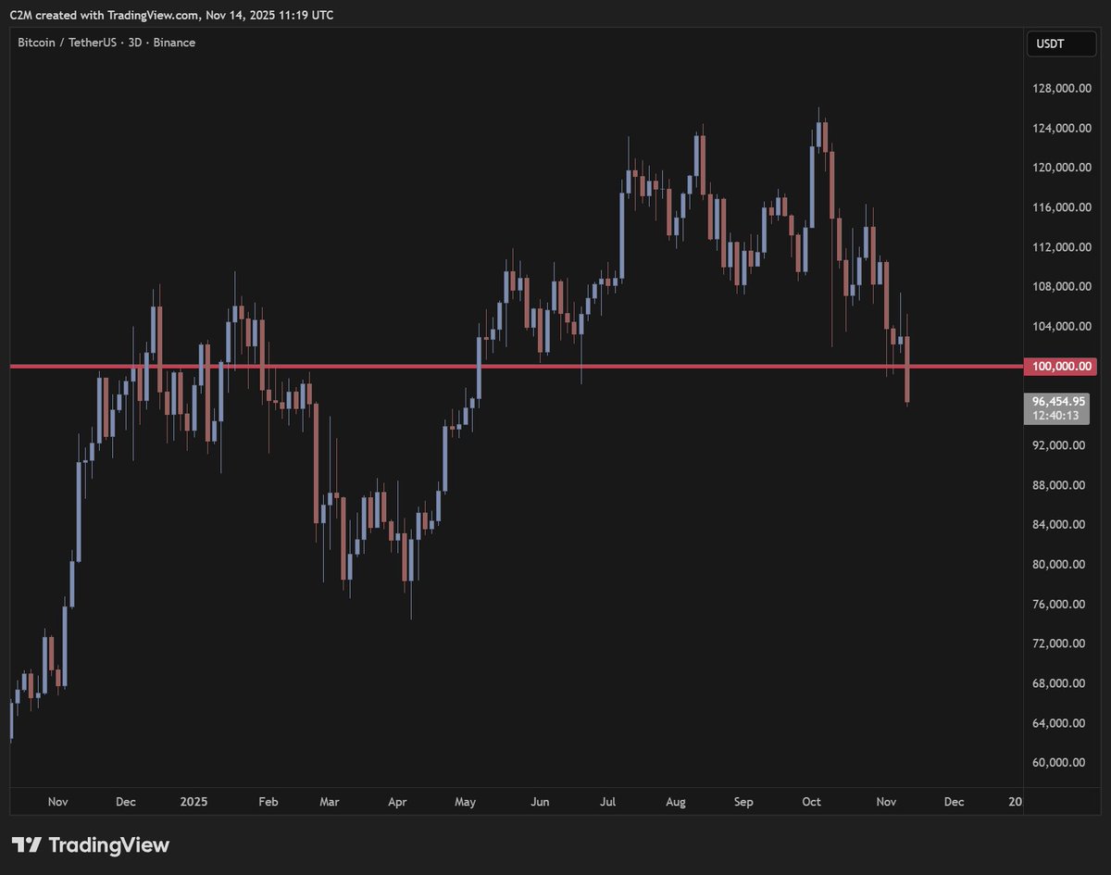This screenshot has height=875, width=1111.
Task: Click the Dec label preceding 2025
Action: [x=126, y=802]
